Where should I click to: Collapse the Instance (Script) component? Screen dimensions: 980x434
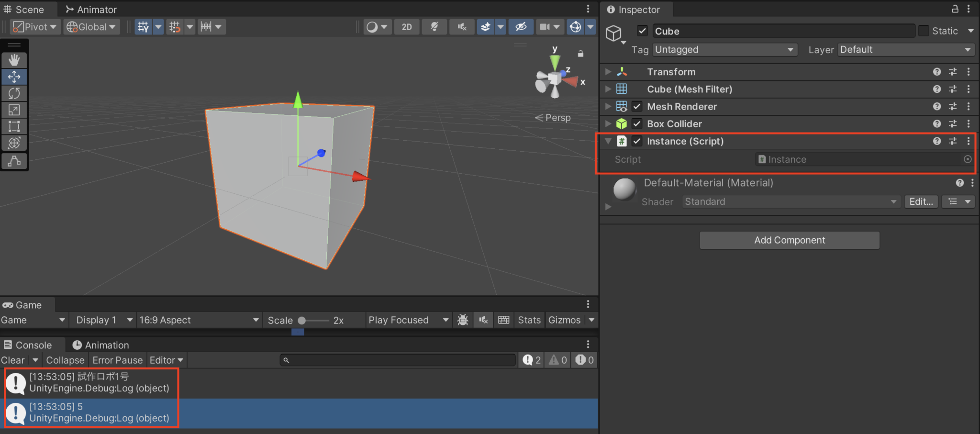[608, 141]
